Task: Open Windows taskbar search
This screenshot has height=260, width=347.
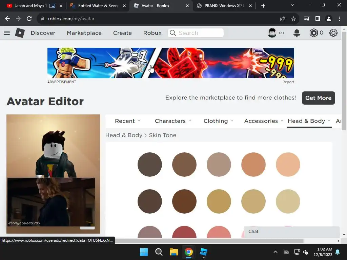Action: point(159,252)
